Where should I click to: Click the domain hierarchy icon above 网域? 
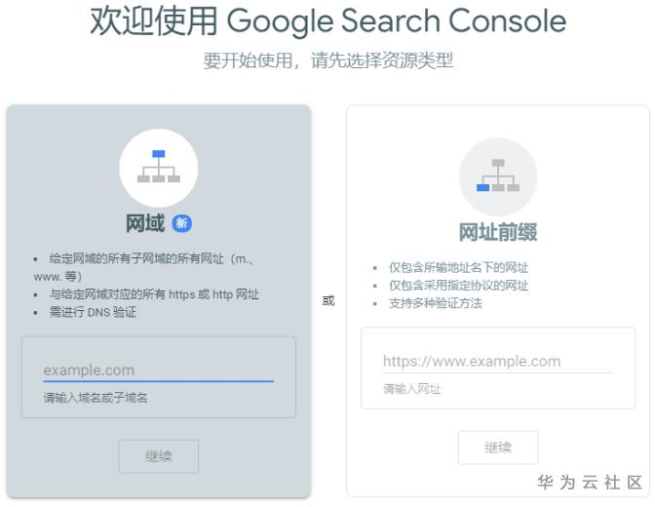click(159, 168)
